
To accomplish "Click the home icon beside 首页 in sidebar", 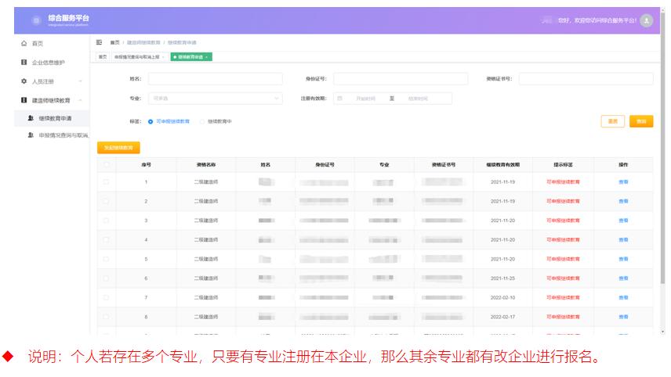I will (x=24, y=43).
